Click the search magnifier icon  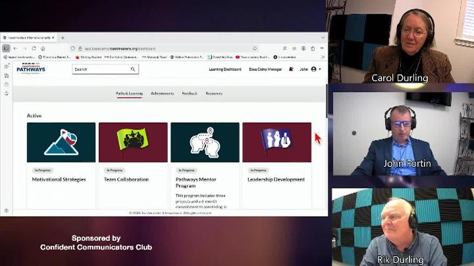point(132,69)
